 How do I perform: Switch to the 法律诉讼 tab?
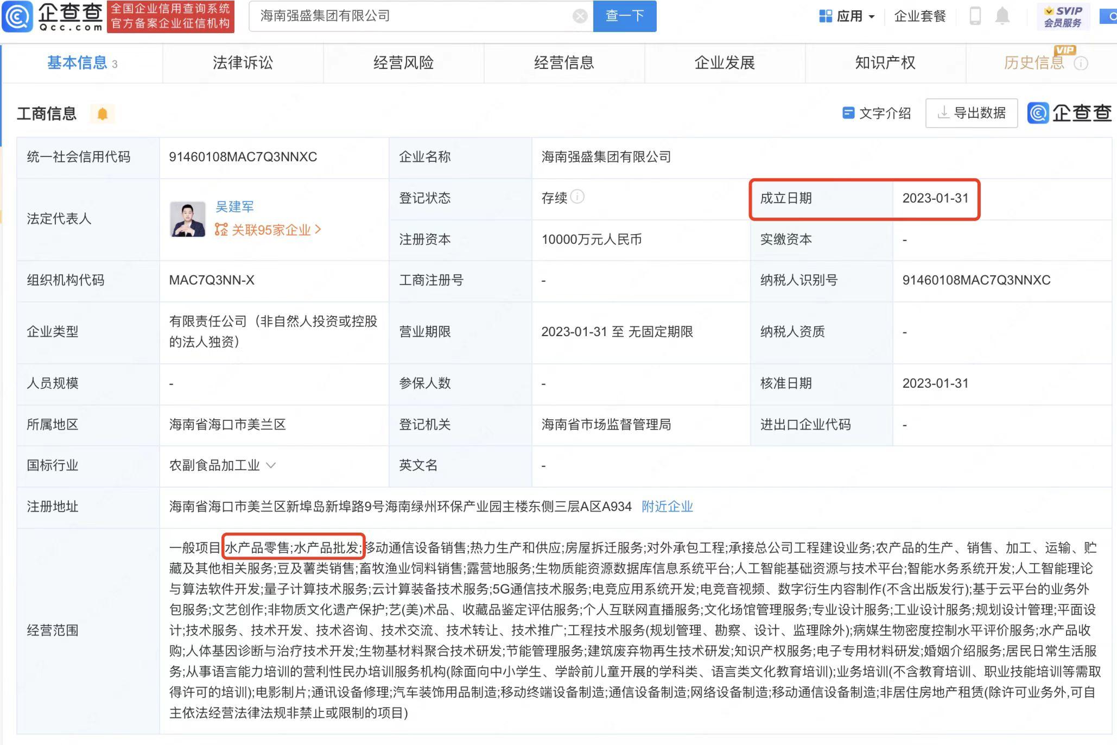tap(243, 63)
